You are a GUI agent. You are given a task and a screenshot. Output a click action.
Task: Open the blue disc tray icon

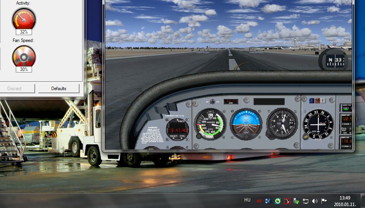[268, 201]
